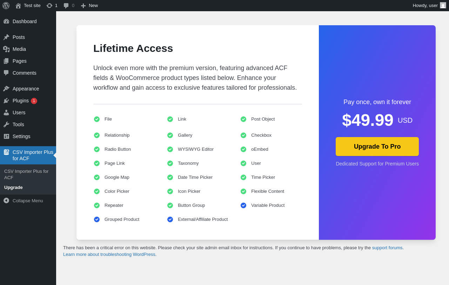449x285 pixels.
Task: Click the 'Relationship' feature text
Action: 117,135
